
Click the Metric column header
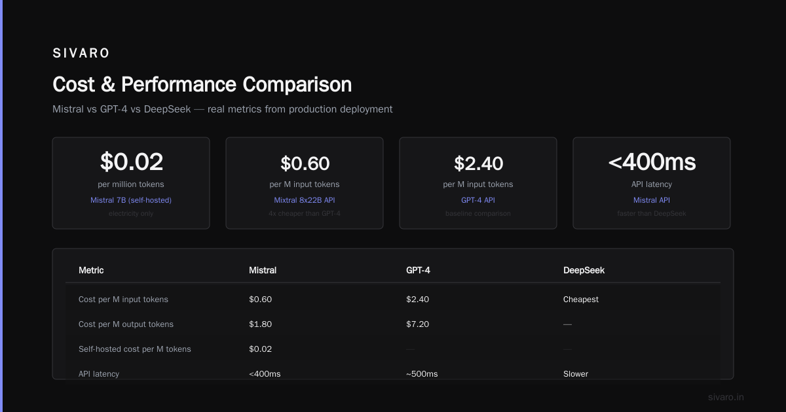(91, 270)
